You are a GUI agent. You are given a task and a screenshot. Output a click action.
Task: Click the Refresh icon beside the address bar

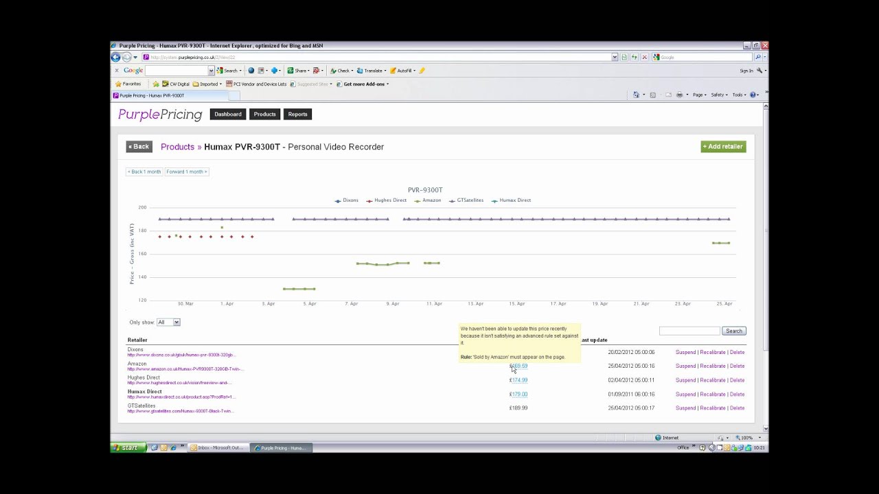[x=634, y=57]
